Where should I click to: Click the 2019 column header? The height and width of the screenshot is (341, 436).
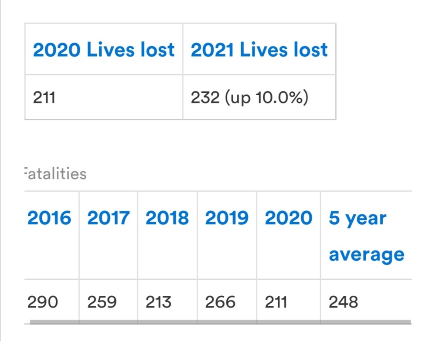pyautogui.click(x=227, y=218)
